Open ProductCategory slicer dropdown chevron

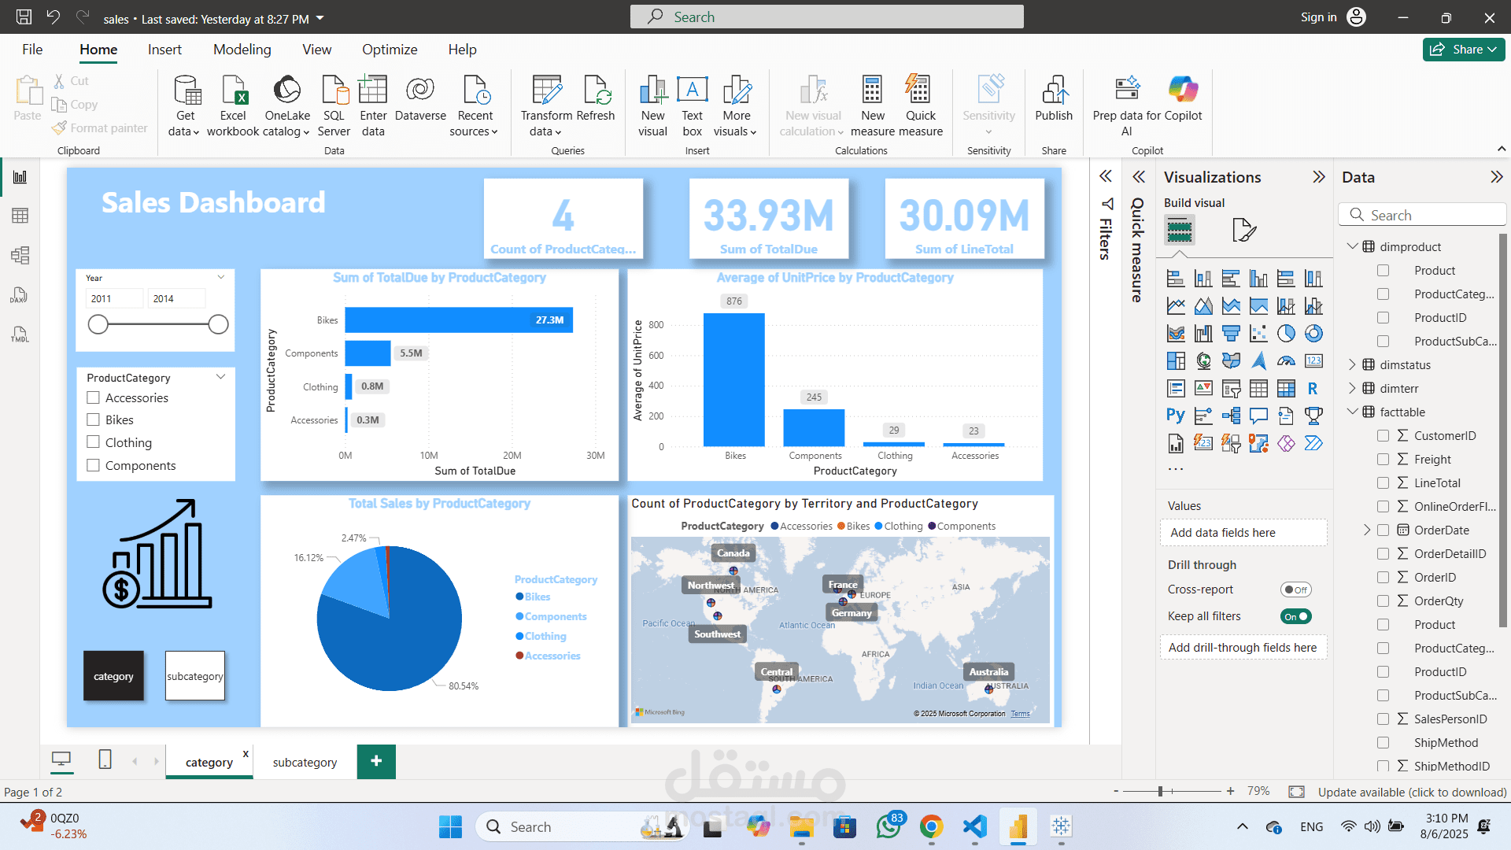point(221,377)
